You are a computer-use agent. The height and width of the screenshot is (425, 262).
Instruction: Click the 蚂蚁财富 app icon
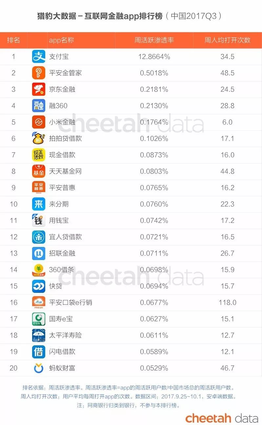point(39,368)
